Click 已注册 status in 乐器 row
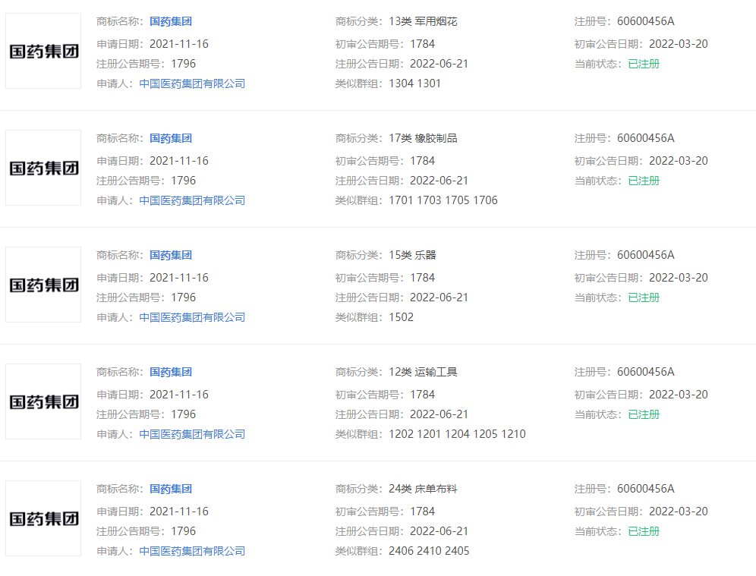 pyautogui.click(x=644, y=298)
